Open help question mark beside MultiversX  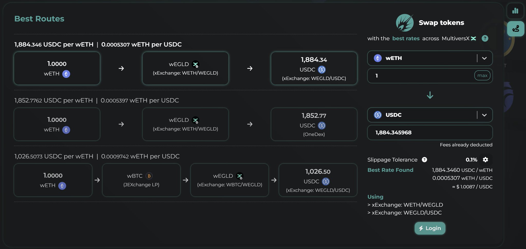(485, 38)
